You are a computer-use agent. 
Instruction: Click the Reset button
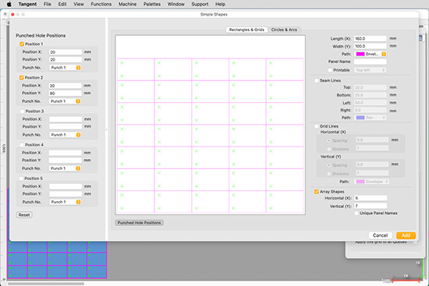(x=24, y=215)
